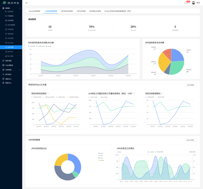Image resolution: width=203 pixels, height=189 pixels.
Task: Click the 监控告警 bell icon
Action: [6, 47]
